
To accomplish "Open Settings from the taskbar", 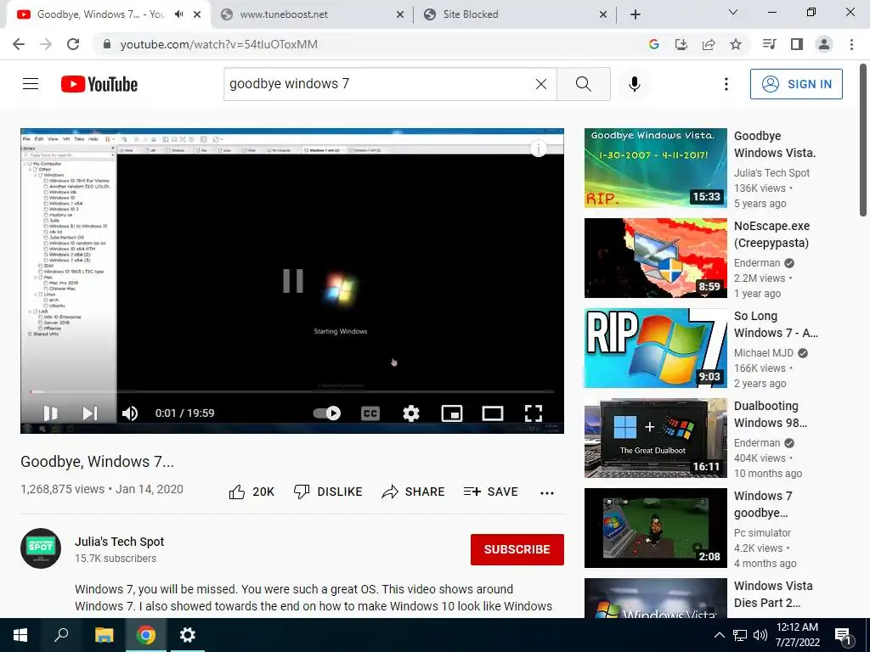I will click(x=188, y=635).
